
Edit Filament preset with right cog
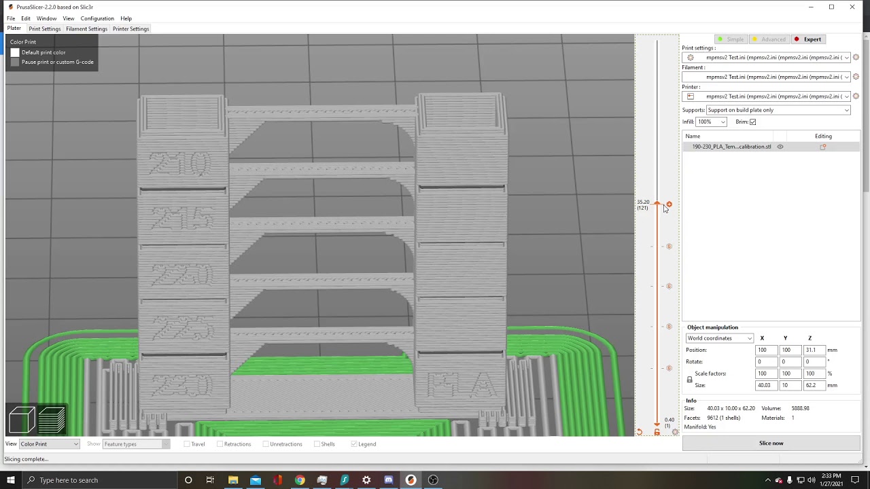pos(856,77)
